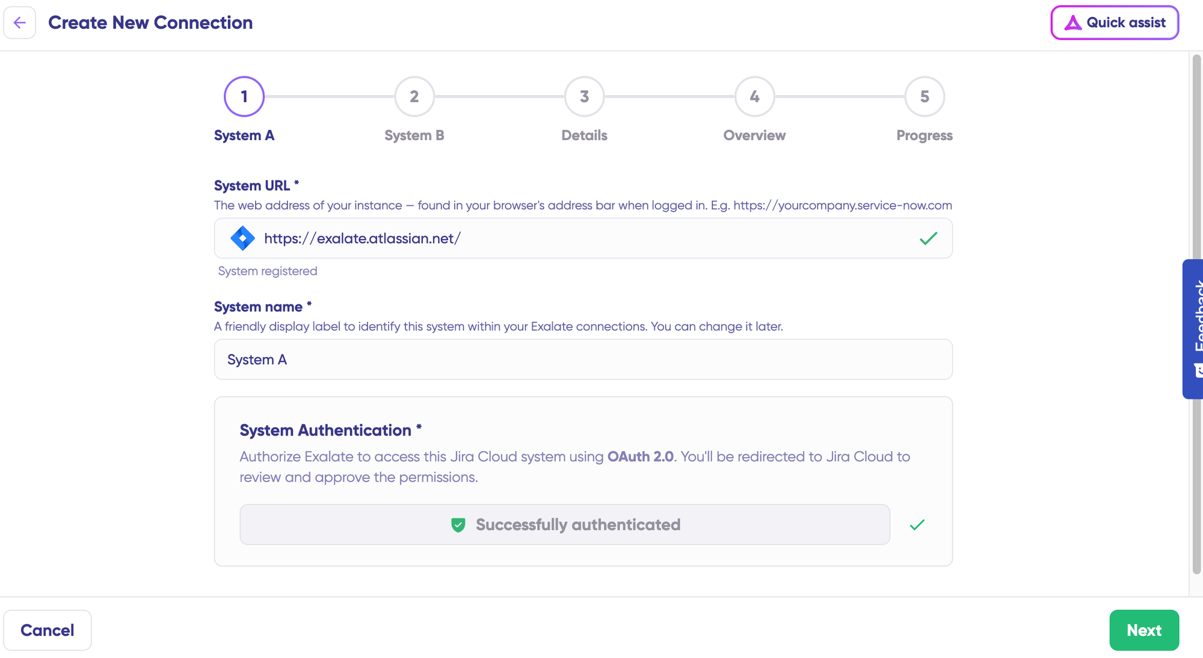Click the green checkmark in System URL field
The height and width of the screenshot is (658, 1203).
coord(928,238)
